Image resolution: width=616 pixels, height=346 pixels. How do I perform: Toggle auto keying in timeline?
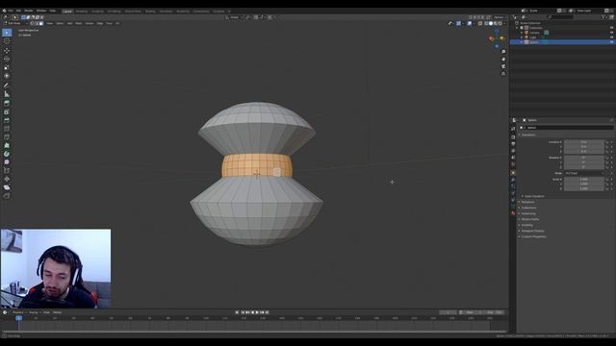tap(237, 312)
